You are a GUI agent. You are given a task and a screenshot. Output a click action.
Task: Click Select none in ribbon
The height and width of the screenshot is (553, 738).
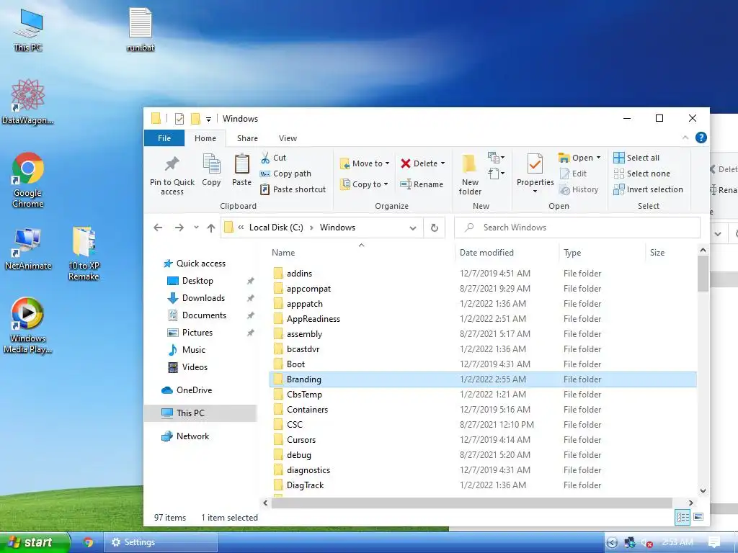pos(641,174)
